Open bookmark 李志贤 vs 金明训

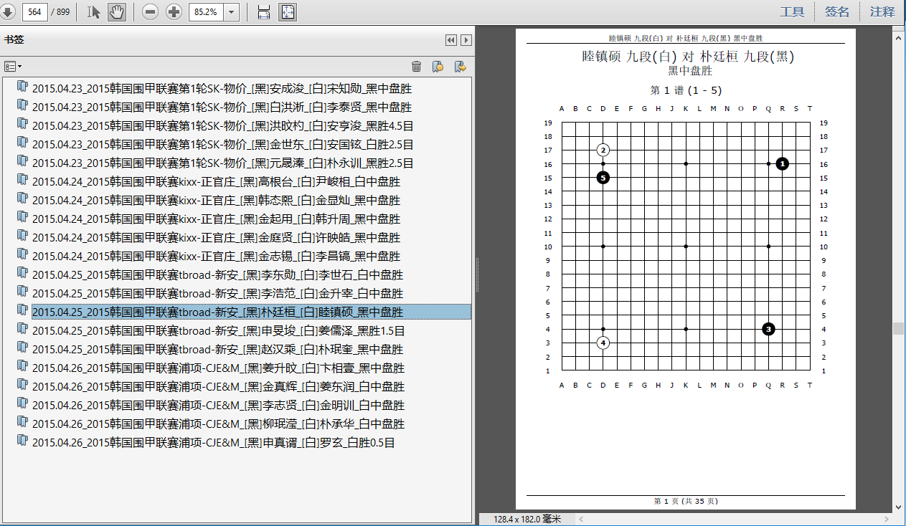pos(218,405)
